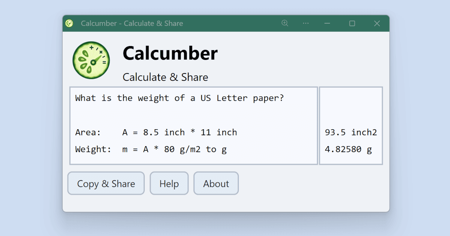Image resolution: width=450 pixels, height=236 pixels.
Task: Click the 'What is the weight' question line
Action: [180, 98]
